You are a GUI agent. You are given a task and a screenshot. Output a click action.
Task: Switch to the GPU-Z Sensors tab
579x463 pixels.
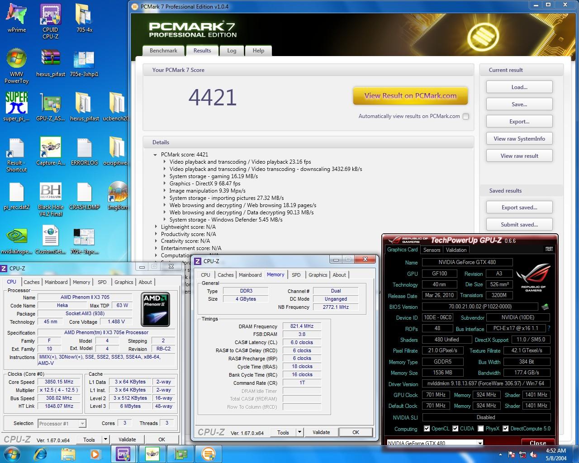pyautogui.click(x=432, y=250)
